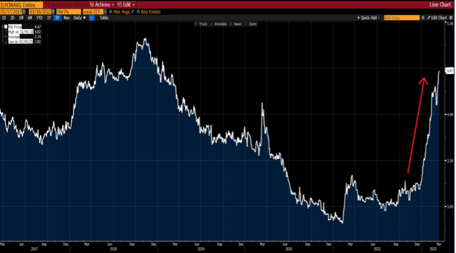Click the Track crosshair tool
Screen dimensions: 456x253
[x=201, y=24]
